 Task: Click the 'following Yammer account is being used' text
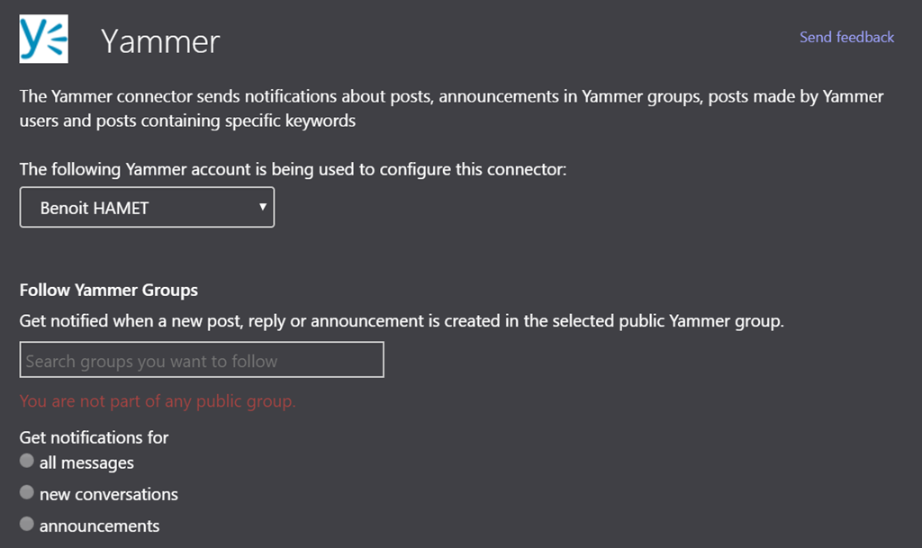pos(293,169)
